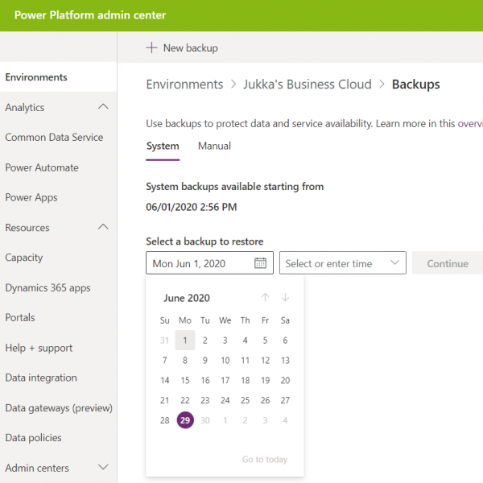Pick June 3 in the calendar

[225, 340]
